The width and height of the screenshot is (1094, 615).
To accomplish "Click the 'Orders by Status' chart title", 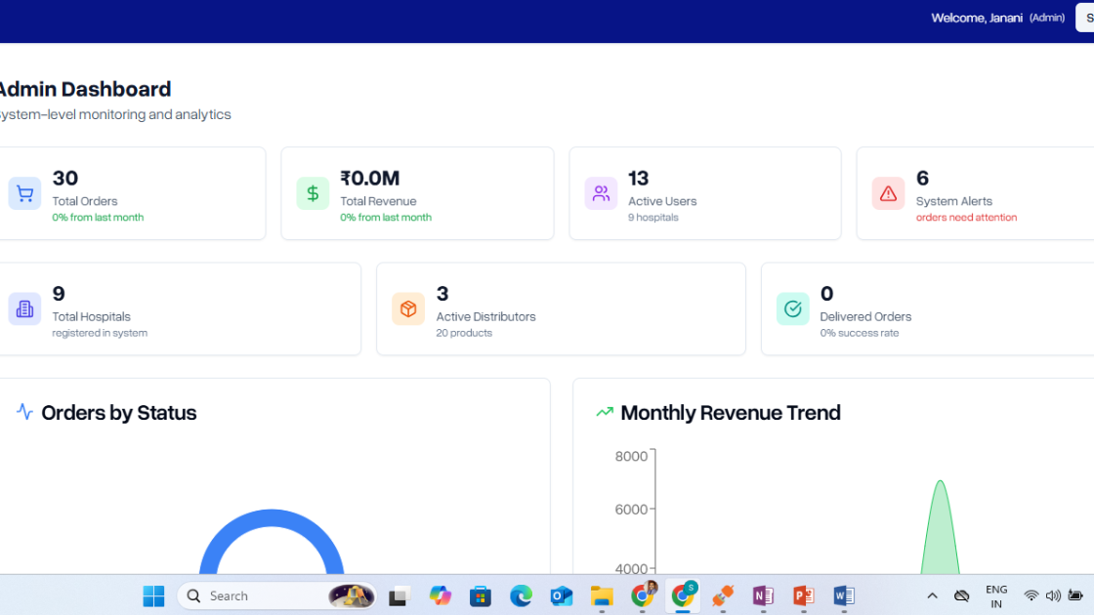I will (118, 413).
